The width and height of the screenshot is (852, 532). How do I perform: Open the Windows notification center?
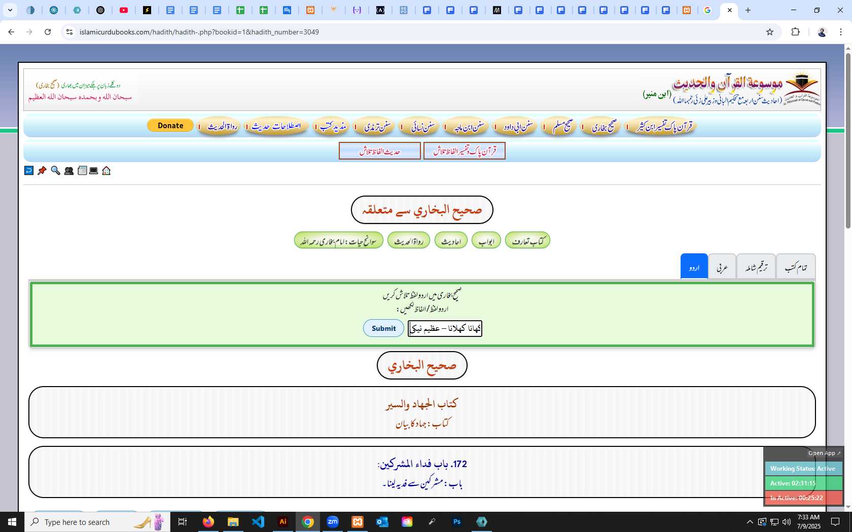tap(835, 522)
